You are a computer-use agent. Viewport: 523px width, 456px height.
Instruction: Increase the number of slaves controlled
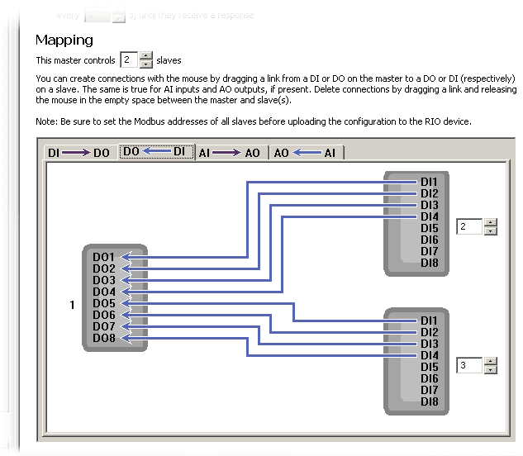[146, 56]
